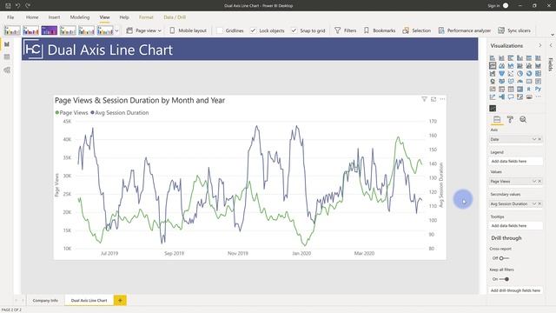This screenshot has width=556, height=313.
Task: Select the dark custom visual icon
Action: click(x=493, y=108)
